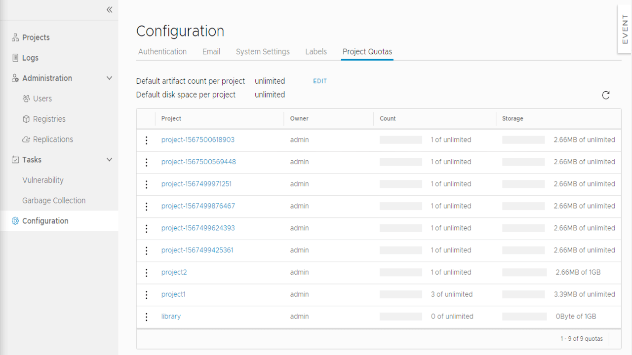This screenshot has height=355, width=632.
Task: Open the System Settings tab
Action: click(263, 52)
